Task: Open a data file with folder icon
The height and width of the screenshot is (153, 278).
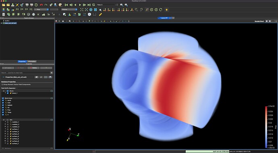Action: (x=4, y=5)
